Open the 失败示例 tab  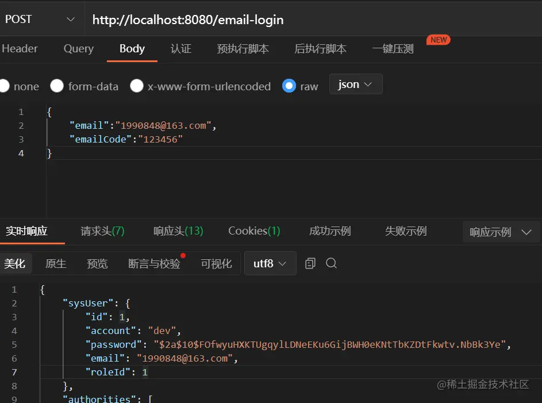coord(406,231)
